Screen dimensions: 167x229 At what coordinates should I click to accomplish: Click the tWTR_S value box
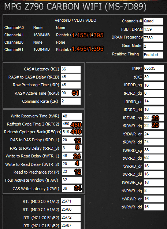[x=72, y=164]
